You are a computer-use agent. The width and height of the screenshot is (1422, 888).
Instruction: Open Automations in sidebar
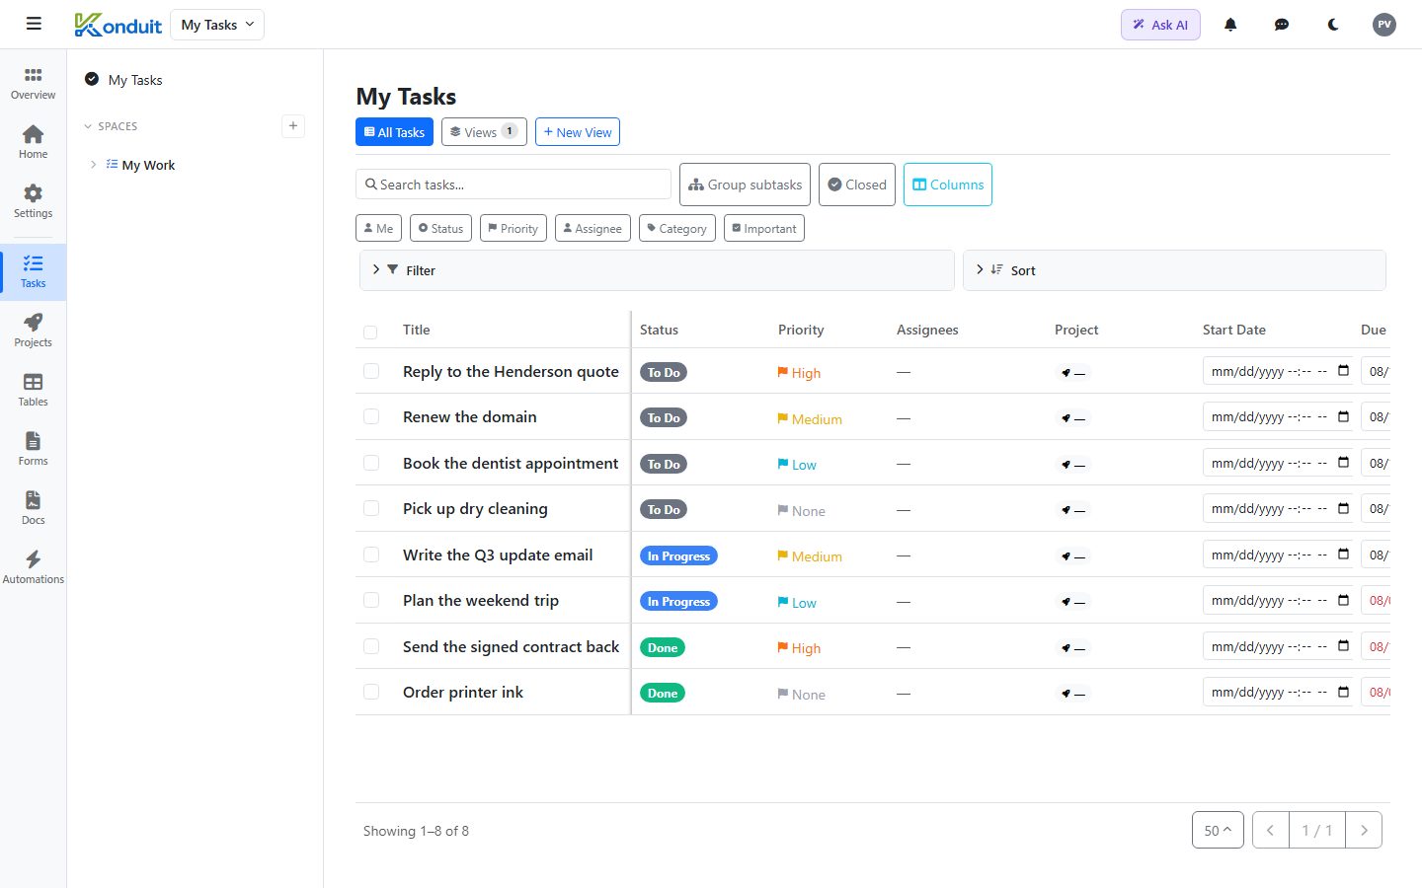(33, 567)
